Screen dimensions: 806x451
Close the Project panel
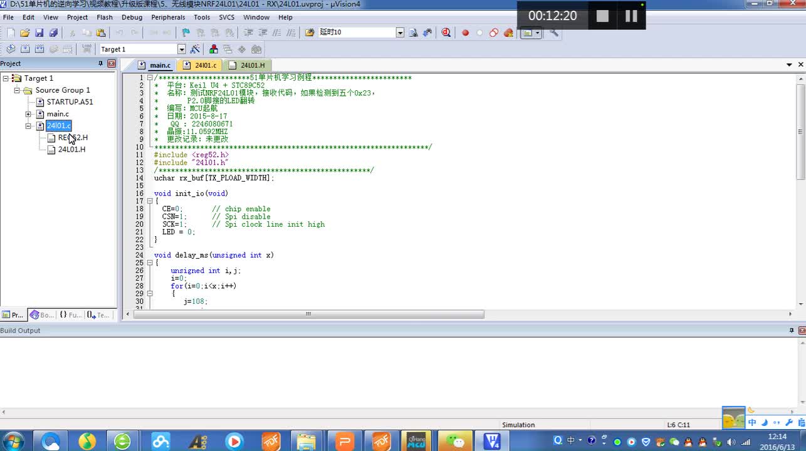112,63
